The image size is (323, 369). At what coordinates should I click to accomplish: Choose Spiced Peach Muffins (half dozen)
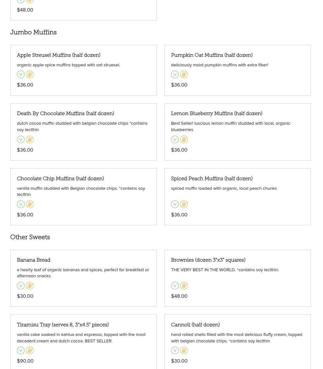[212, 179]
